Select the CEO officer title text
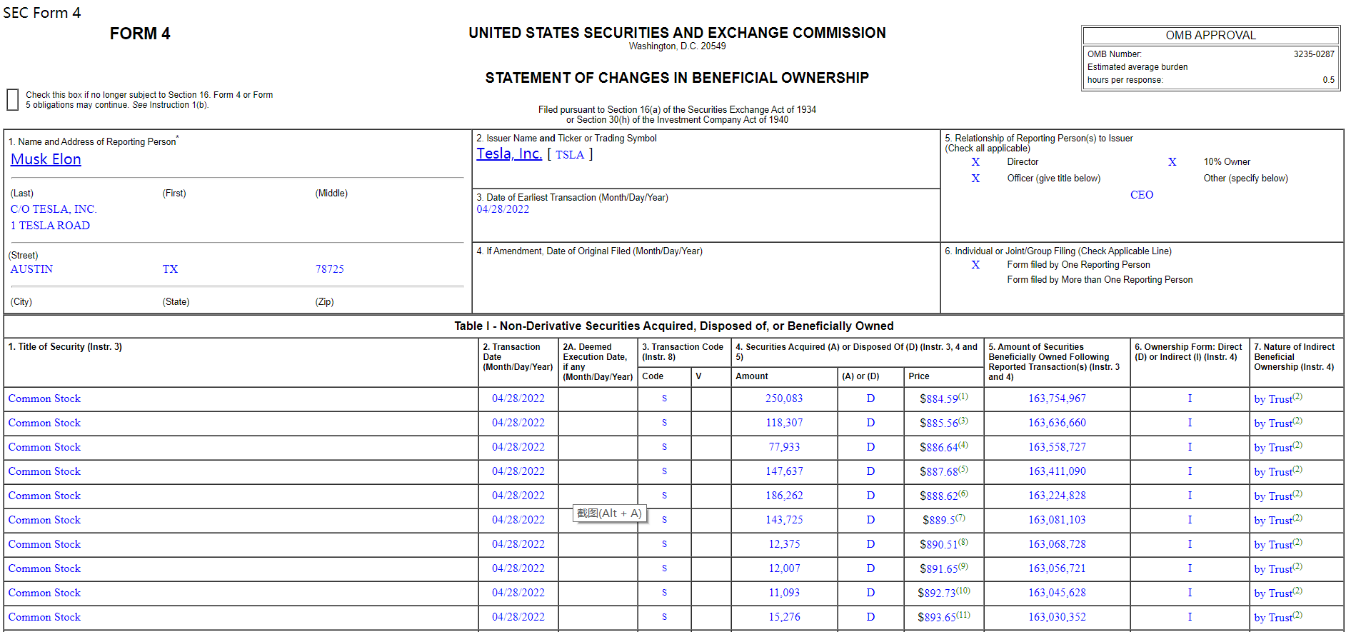The image size is (1346, 632). [1141, 195]
